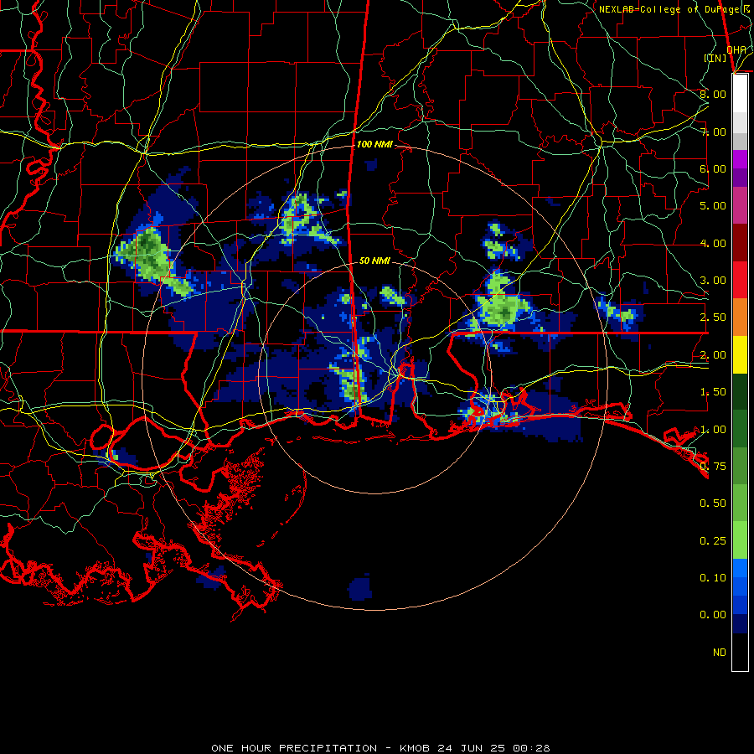Click the [IN] units label
This screenshot has width=754, height=754.
[715, 58]
